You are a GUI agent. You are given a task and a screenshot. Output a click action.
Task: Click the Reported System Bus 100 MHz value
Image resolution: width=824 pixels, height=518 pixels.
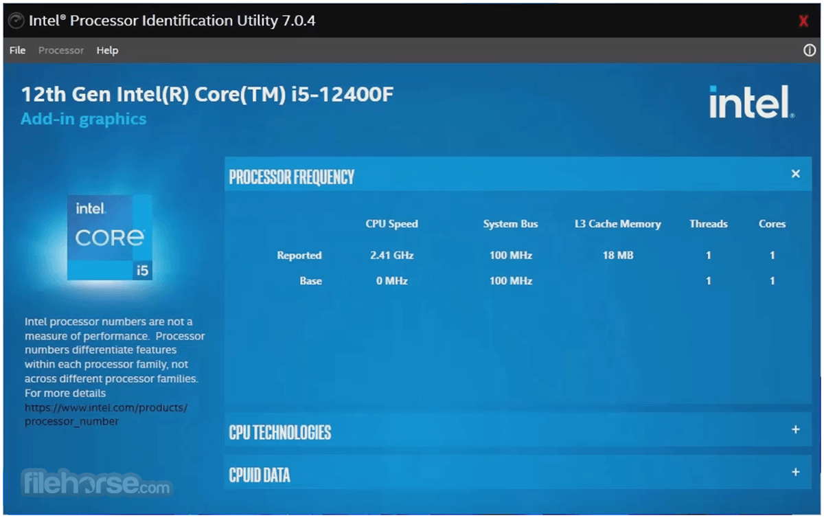click(x=510, y=256)
